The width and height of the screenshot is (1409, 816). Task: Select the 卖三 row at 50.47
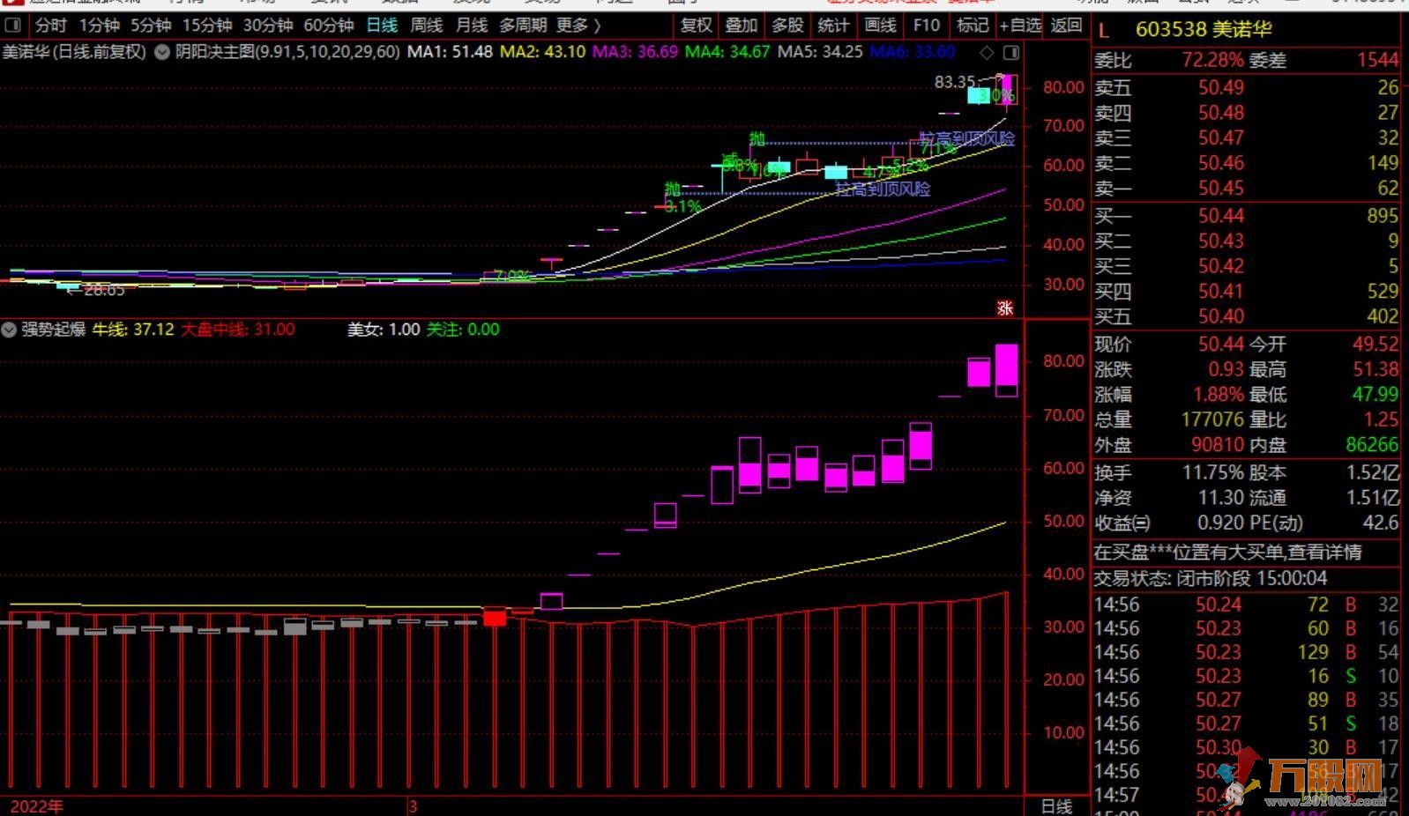[1247, 138]
